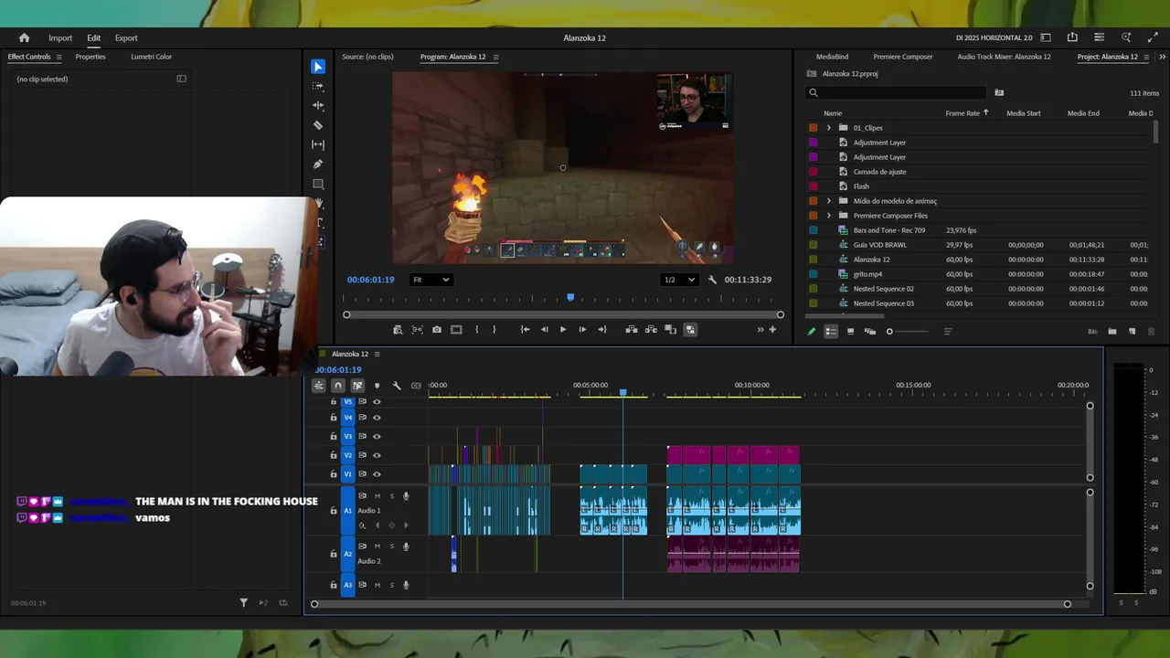1170x658 pixels.
Task: Go to In point in Program Monitor
Action: pyautogui.click(x=525, y=330)
